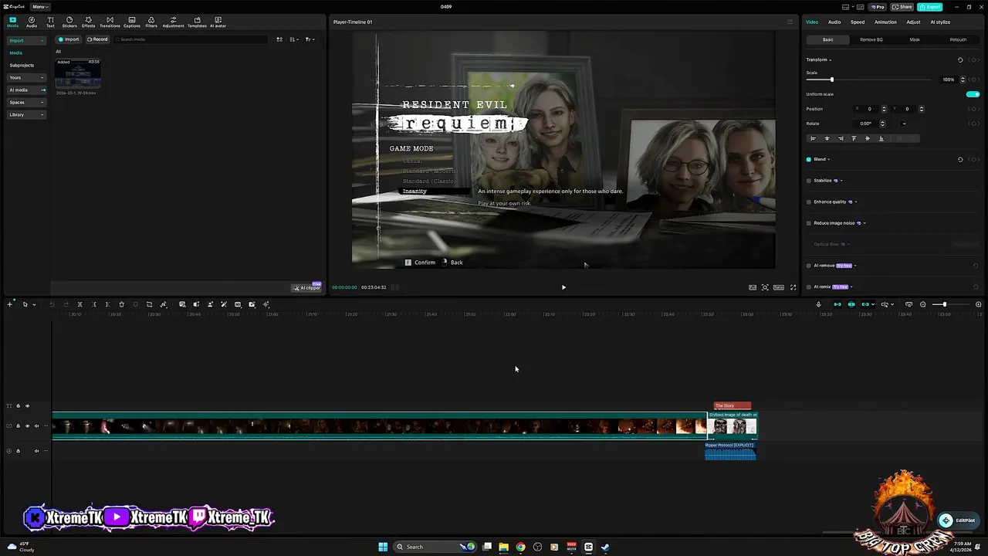Click the crop icon in timeline toolbar

149,304
